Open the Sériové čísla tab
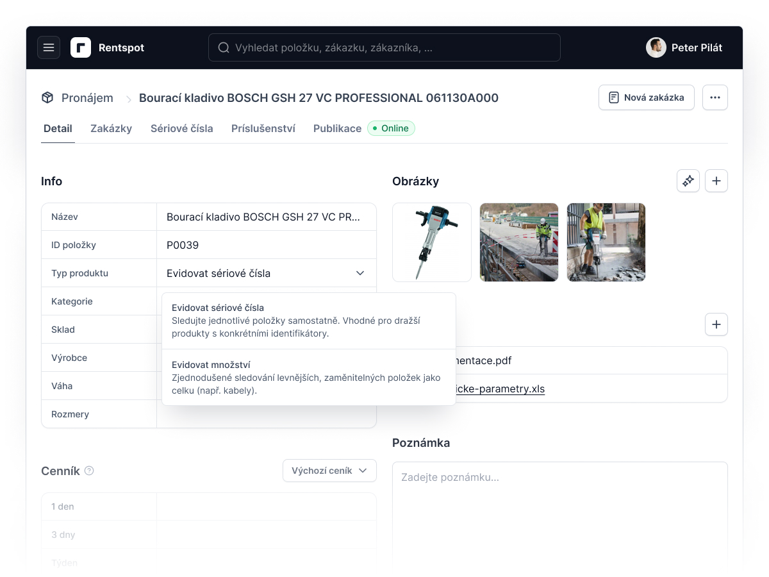769x577 pixels. (182, 128)
